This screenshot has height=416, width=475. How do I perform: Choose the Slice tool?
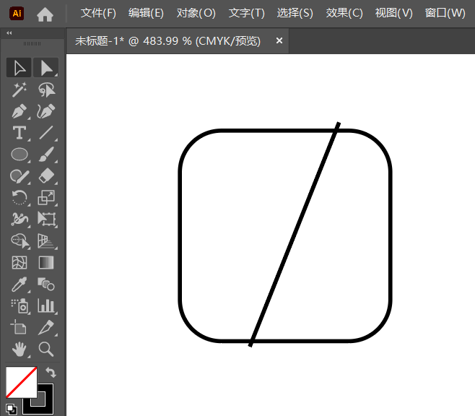[x=46, y=327]
